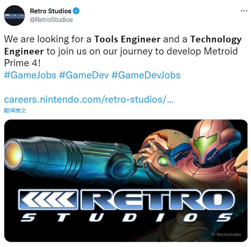Click the bold Technology text
This screenshot has height=247, width=251.
[x=216, y=39]
